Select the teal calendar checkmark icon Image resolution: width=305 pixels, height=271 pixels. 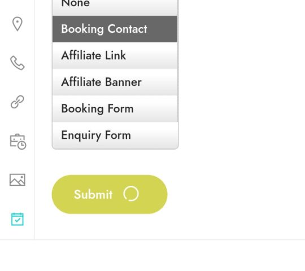point(18,219)
